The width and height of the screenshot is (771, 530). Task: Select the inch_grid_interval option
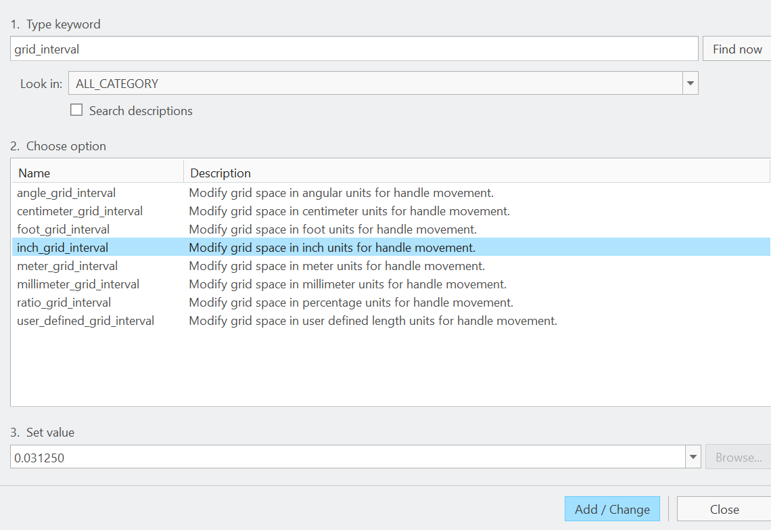point(62,247)
